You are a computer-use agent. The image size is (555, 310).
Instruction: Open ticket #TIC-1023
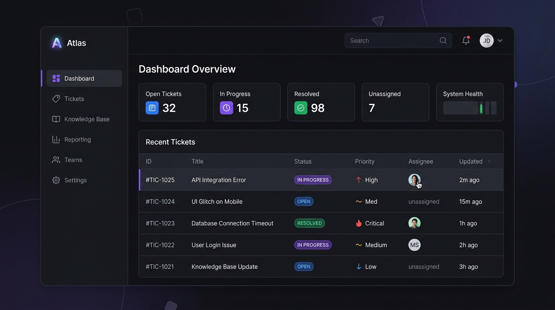(160, 223)
